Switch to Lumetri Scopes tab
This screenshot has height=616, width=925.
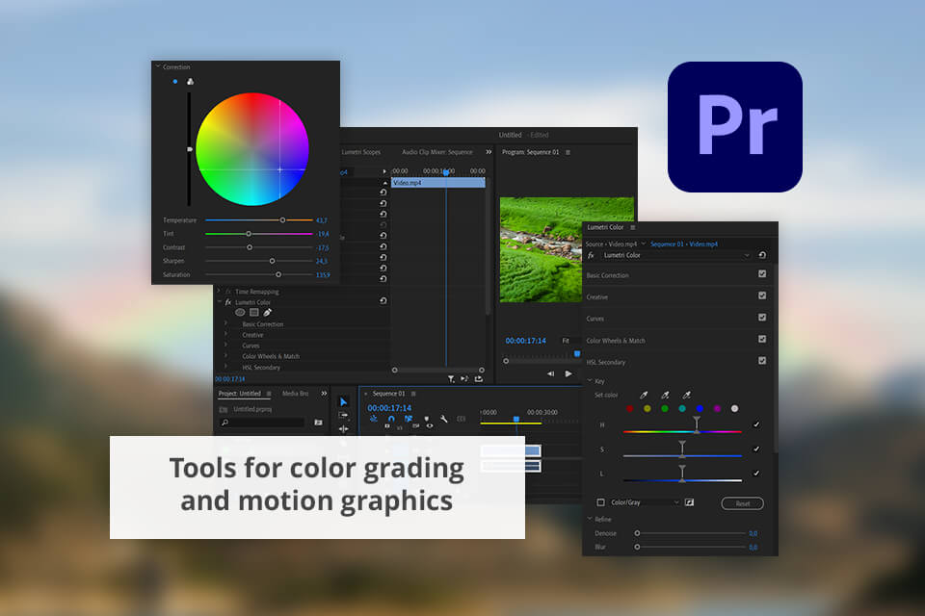[x=361, y=152]
